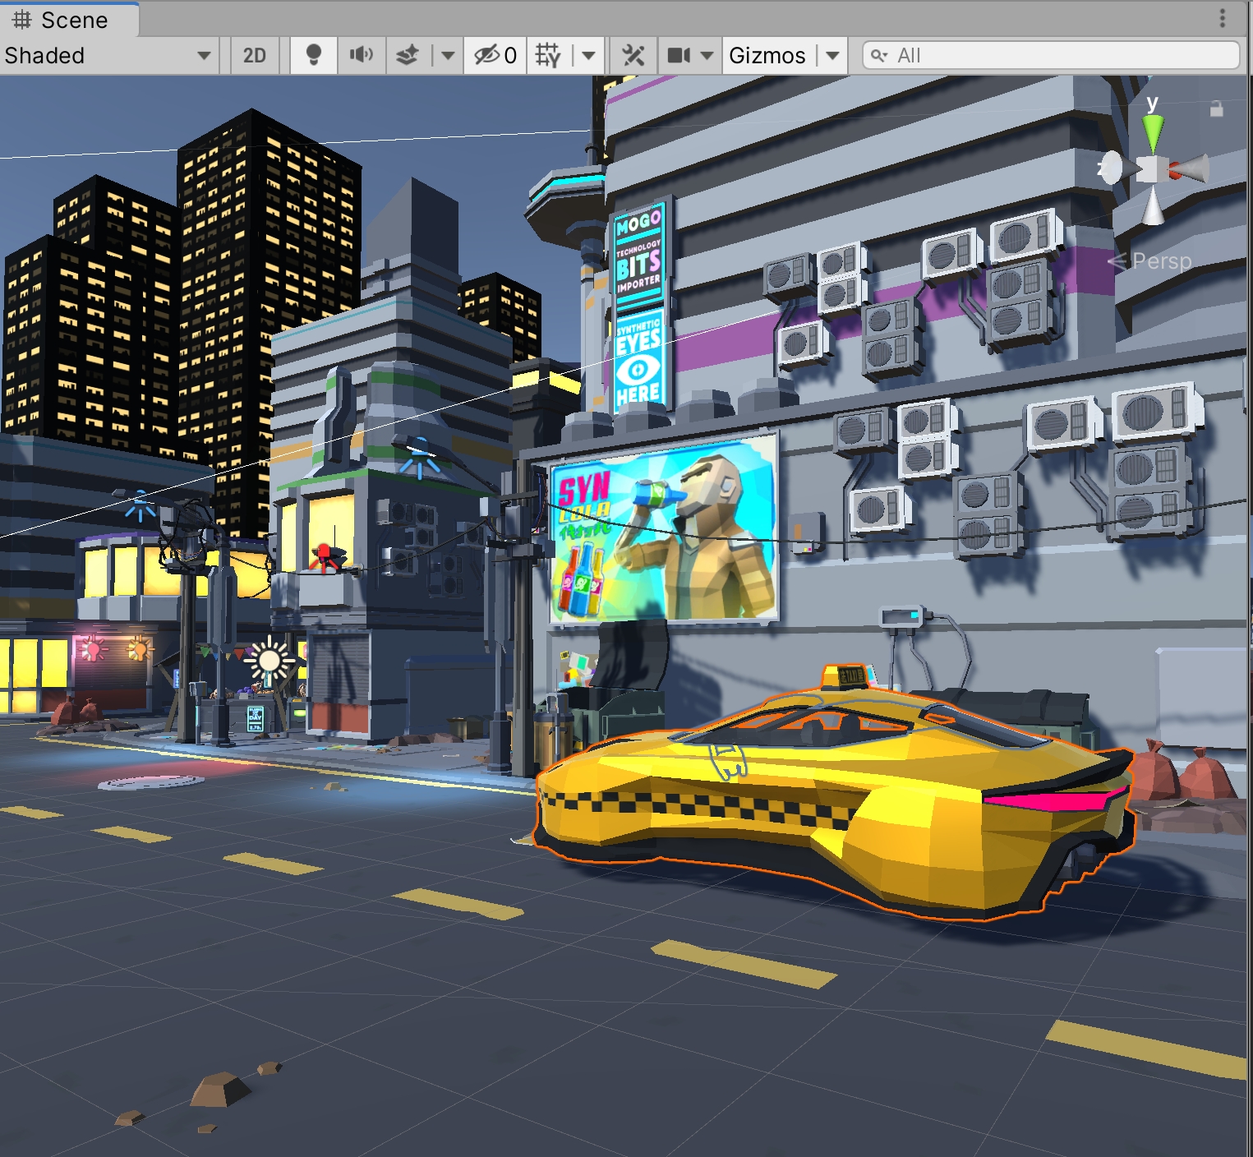Open the Shaded draw mode dropdown
The height and width of the screenshot is (1157, 1253).
107,55
